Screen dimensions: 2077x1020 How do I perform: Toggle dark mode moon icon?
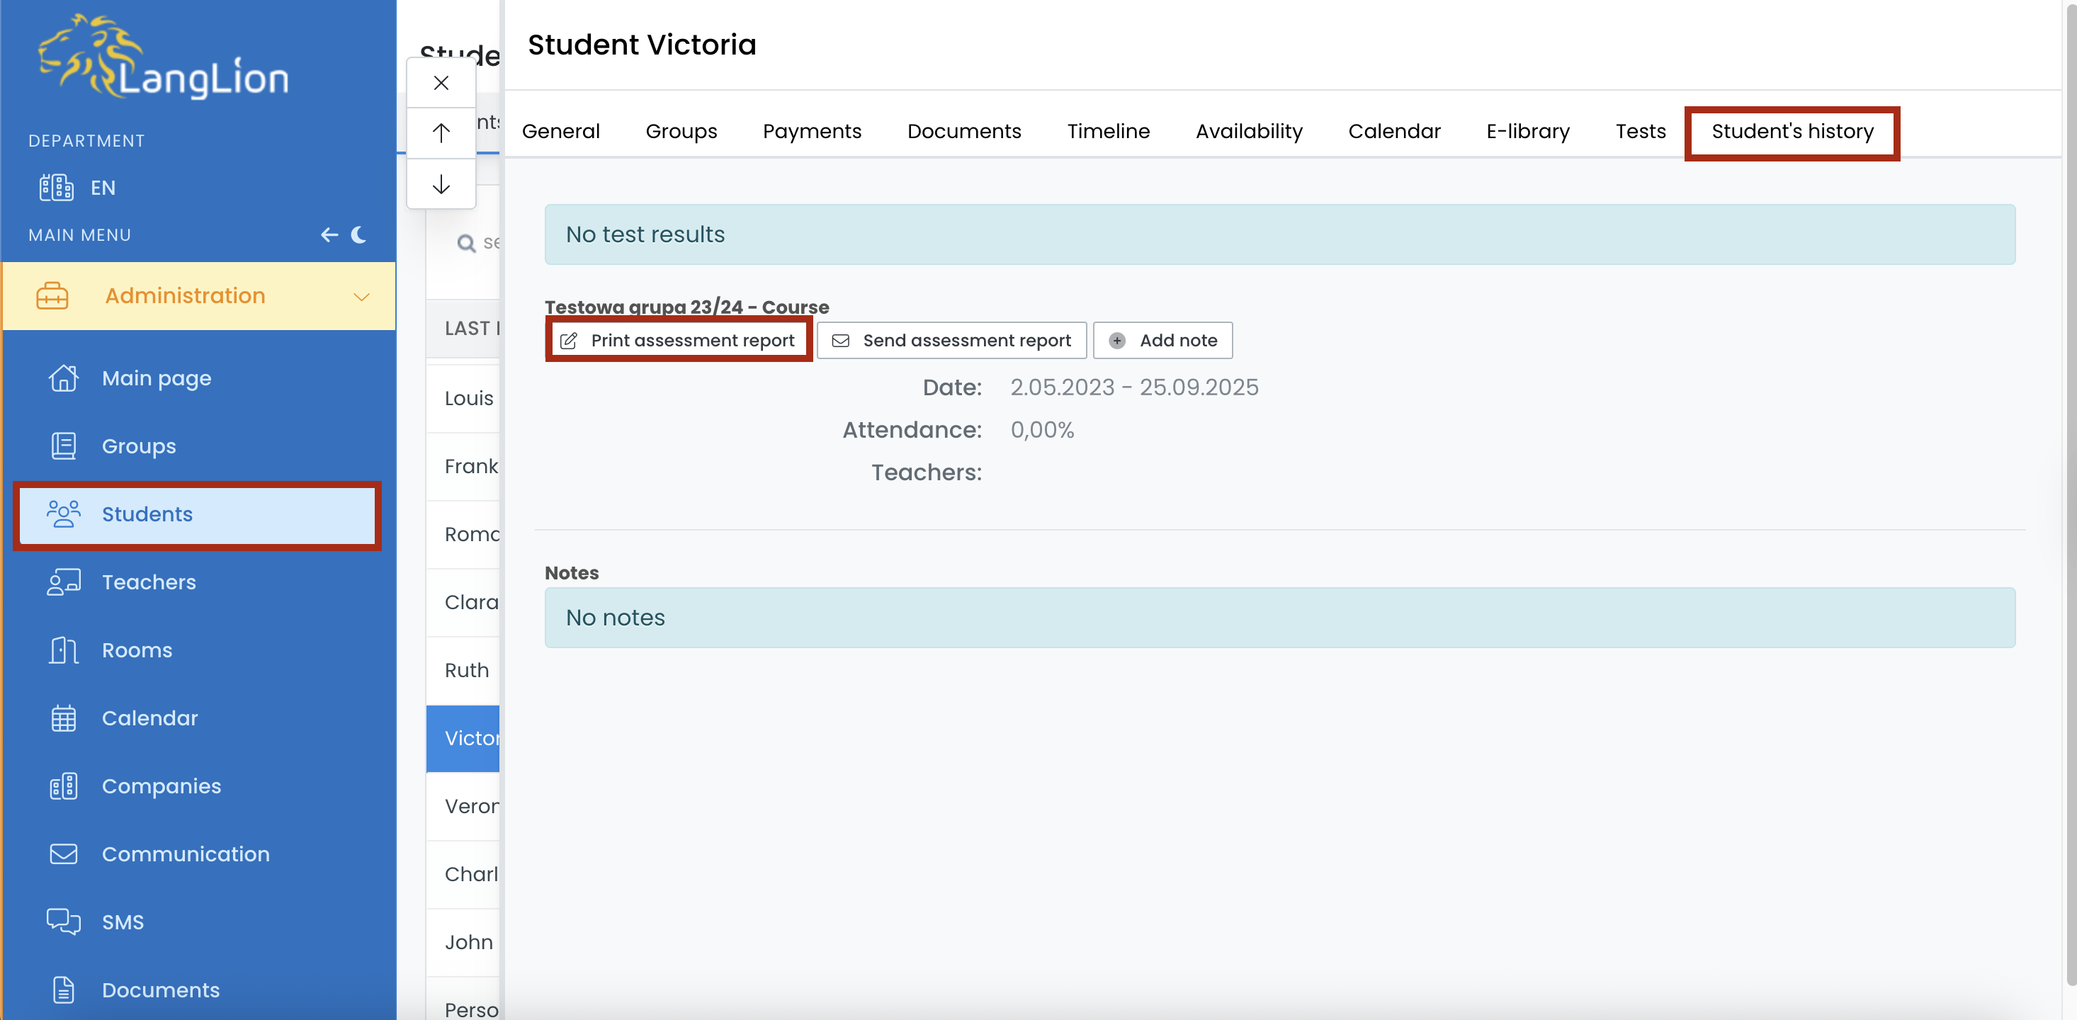pyautogui.click(x=358, y=234)
